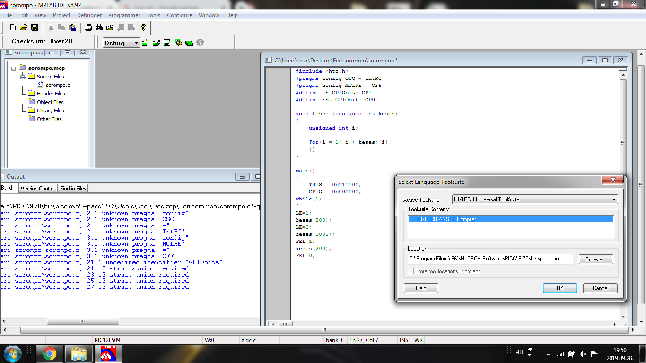The height and width of the screenshot is (363, 646).
Task: Switch to the Find in Files tab
Action: [x=73, y=188]
